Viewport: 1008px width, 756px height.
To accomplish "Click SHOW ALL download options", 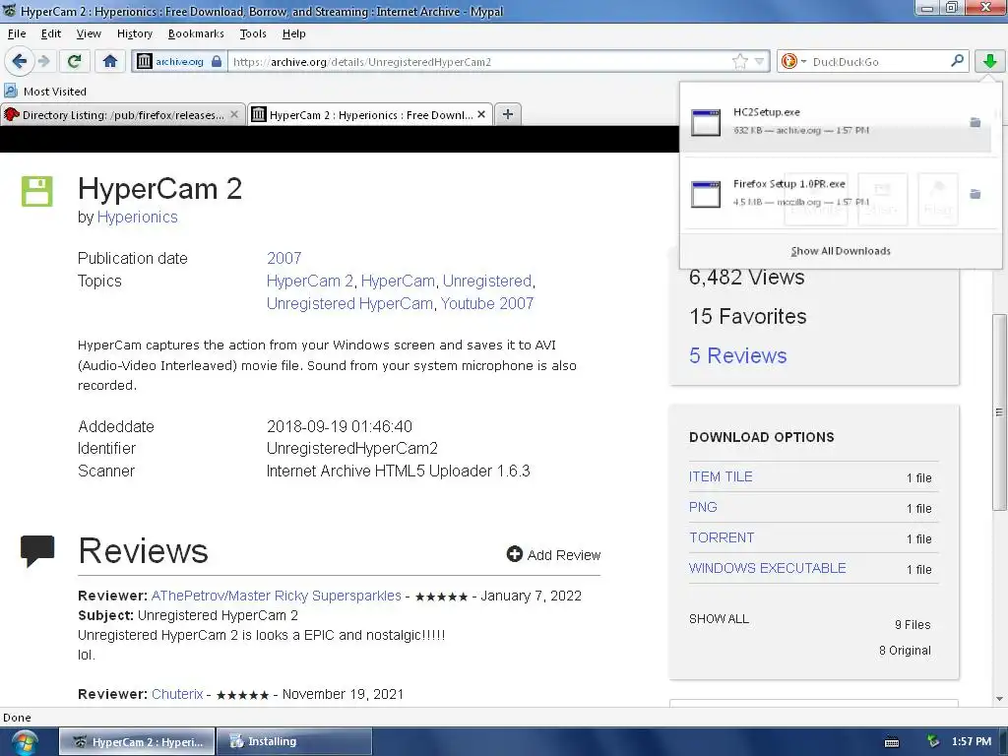I will pyautogui.click(x=719, y=618).
